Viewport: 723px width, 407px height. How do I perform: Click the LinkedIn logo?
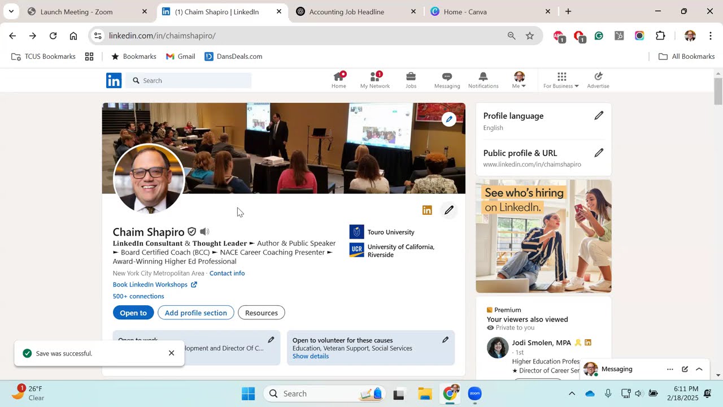tap(114, 80)
